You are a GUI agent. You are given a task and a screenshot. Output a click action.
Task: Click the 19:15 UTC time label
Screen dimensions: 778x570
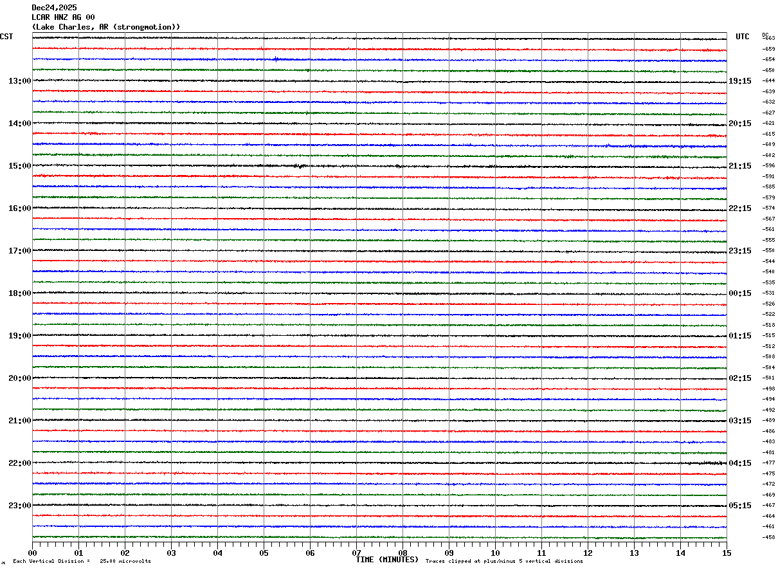coord(739,81)
